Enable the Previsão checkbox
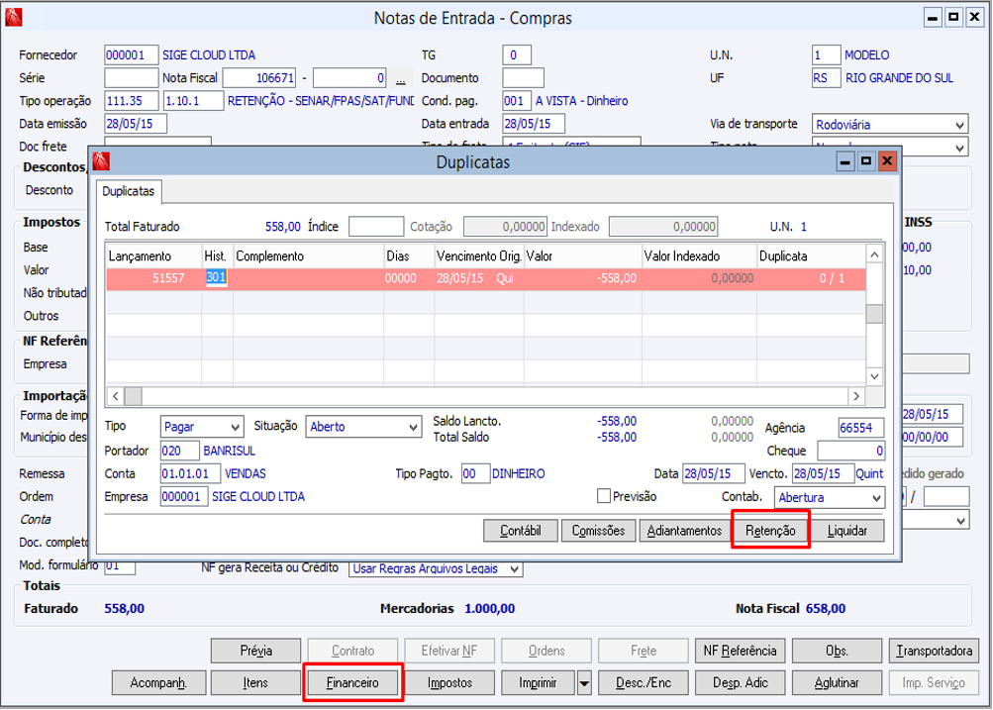The width and height of the screenshot is (993, 710). 604,496
